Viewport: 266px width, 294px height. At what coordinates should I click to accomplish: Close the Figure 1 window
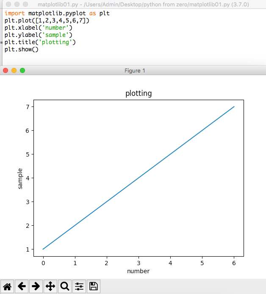coord(6,70)
